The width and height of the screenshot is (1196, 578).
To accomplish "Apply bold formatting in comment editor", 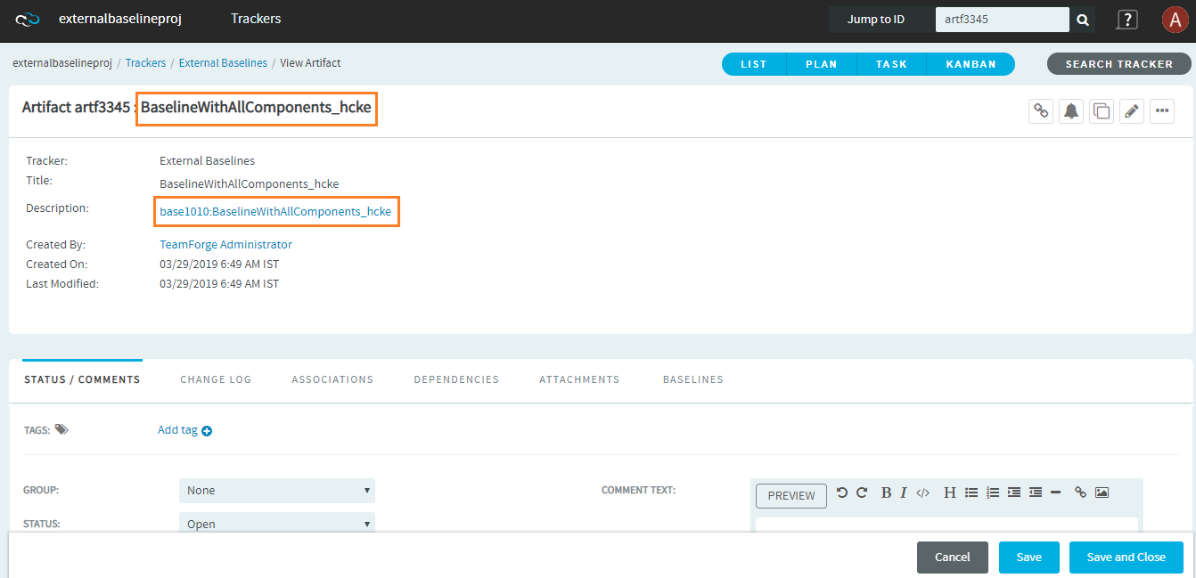I will [886, 493].
